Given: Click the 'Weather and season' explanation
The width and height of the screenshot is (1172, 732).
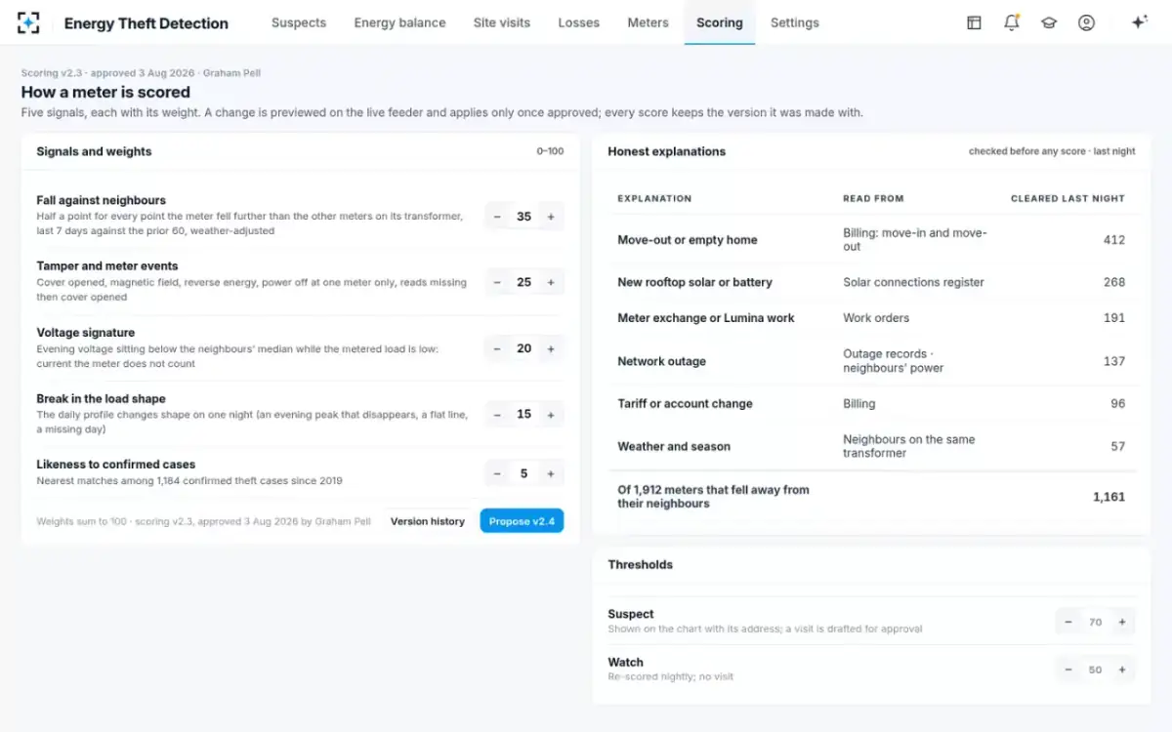Looking at the screenshot, I should pos(674,446).
